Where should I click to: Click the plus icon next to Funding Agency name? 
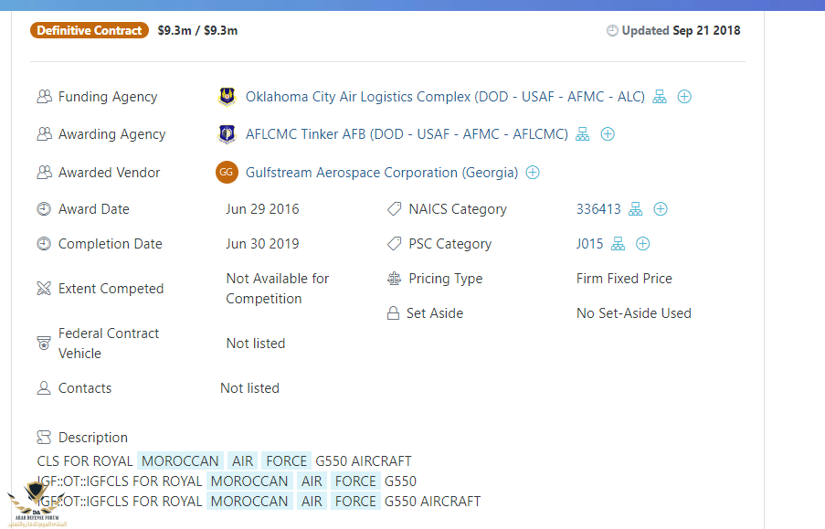pyautogui.click(x=684, y=97)
